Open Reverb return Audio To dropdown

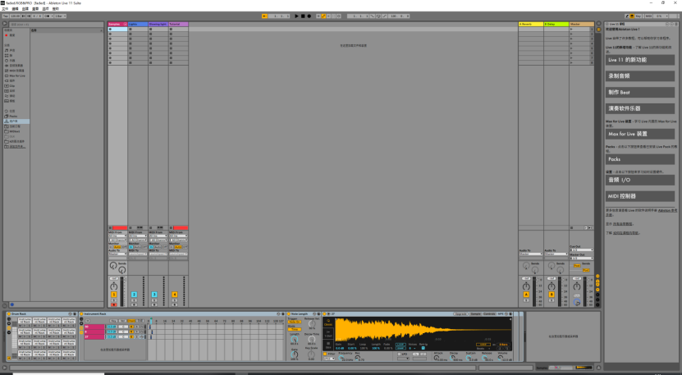(531, 254)
